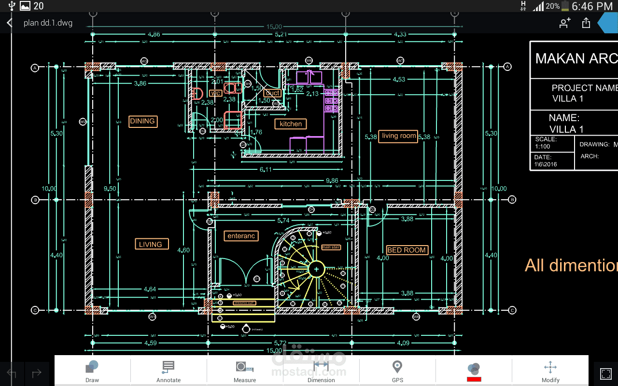Select the duct label
618x386 pixels.
[x=273, y=93]
